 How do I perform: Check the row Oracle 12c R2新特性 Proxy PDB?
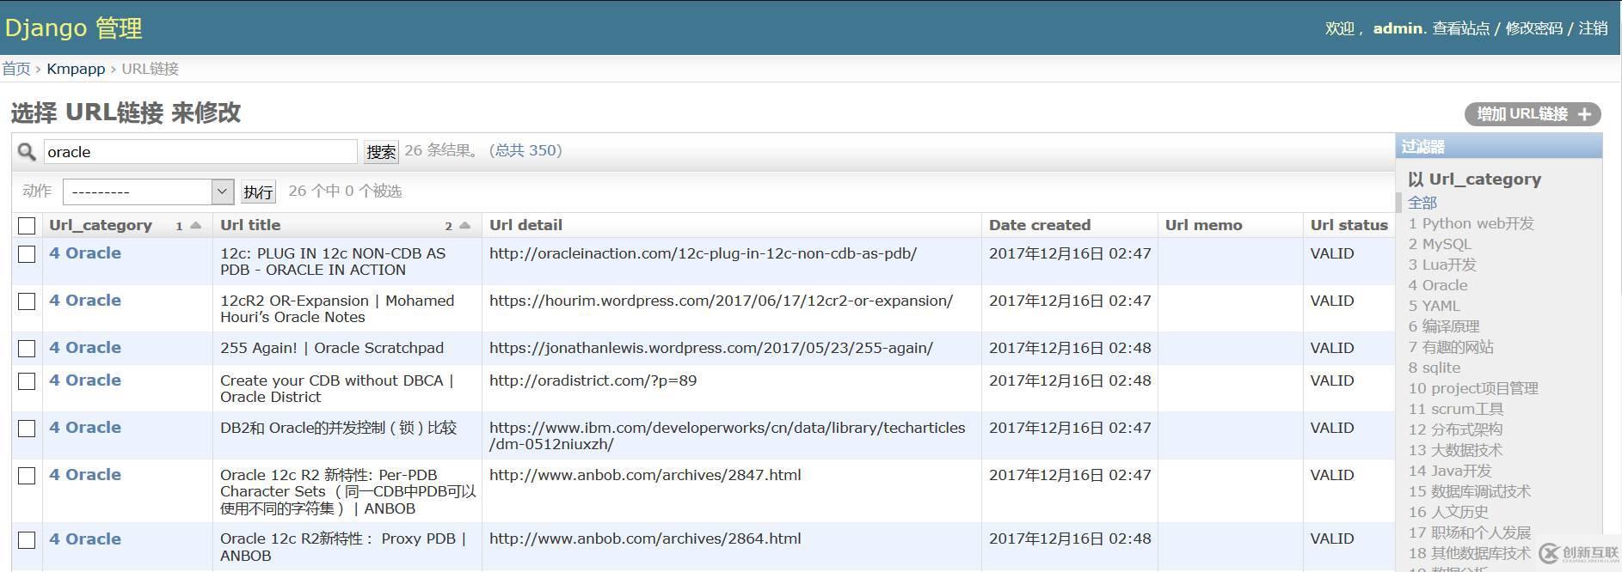pyautogui.click(x=27, y=540)
